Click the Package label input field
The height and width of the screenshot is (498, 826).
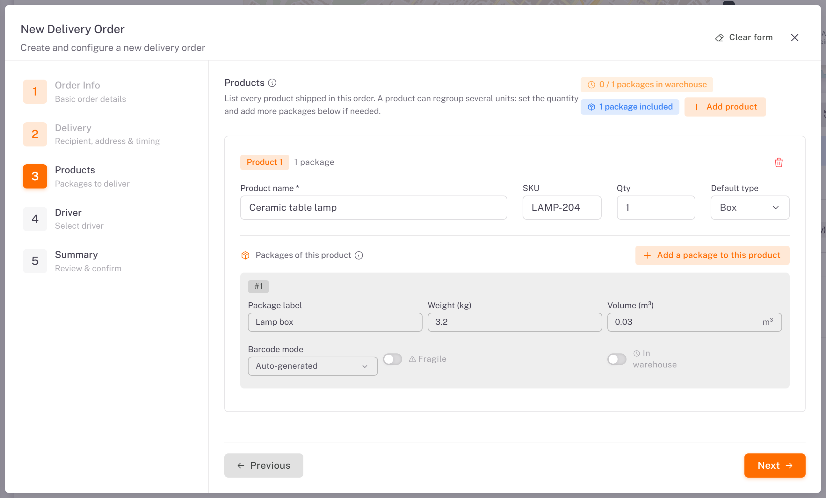click(x=335, y=322)
